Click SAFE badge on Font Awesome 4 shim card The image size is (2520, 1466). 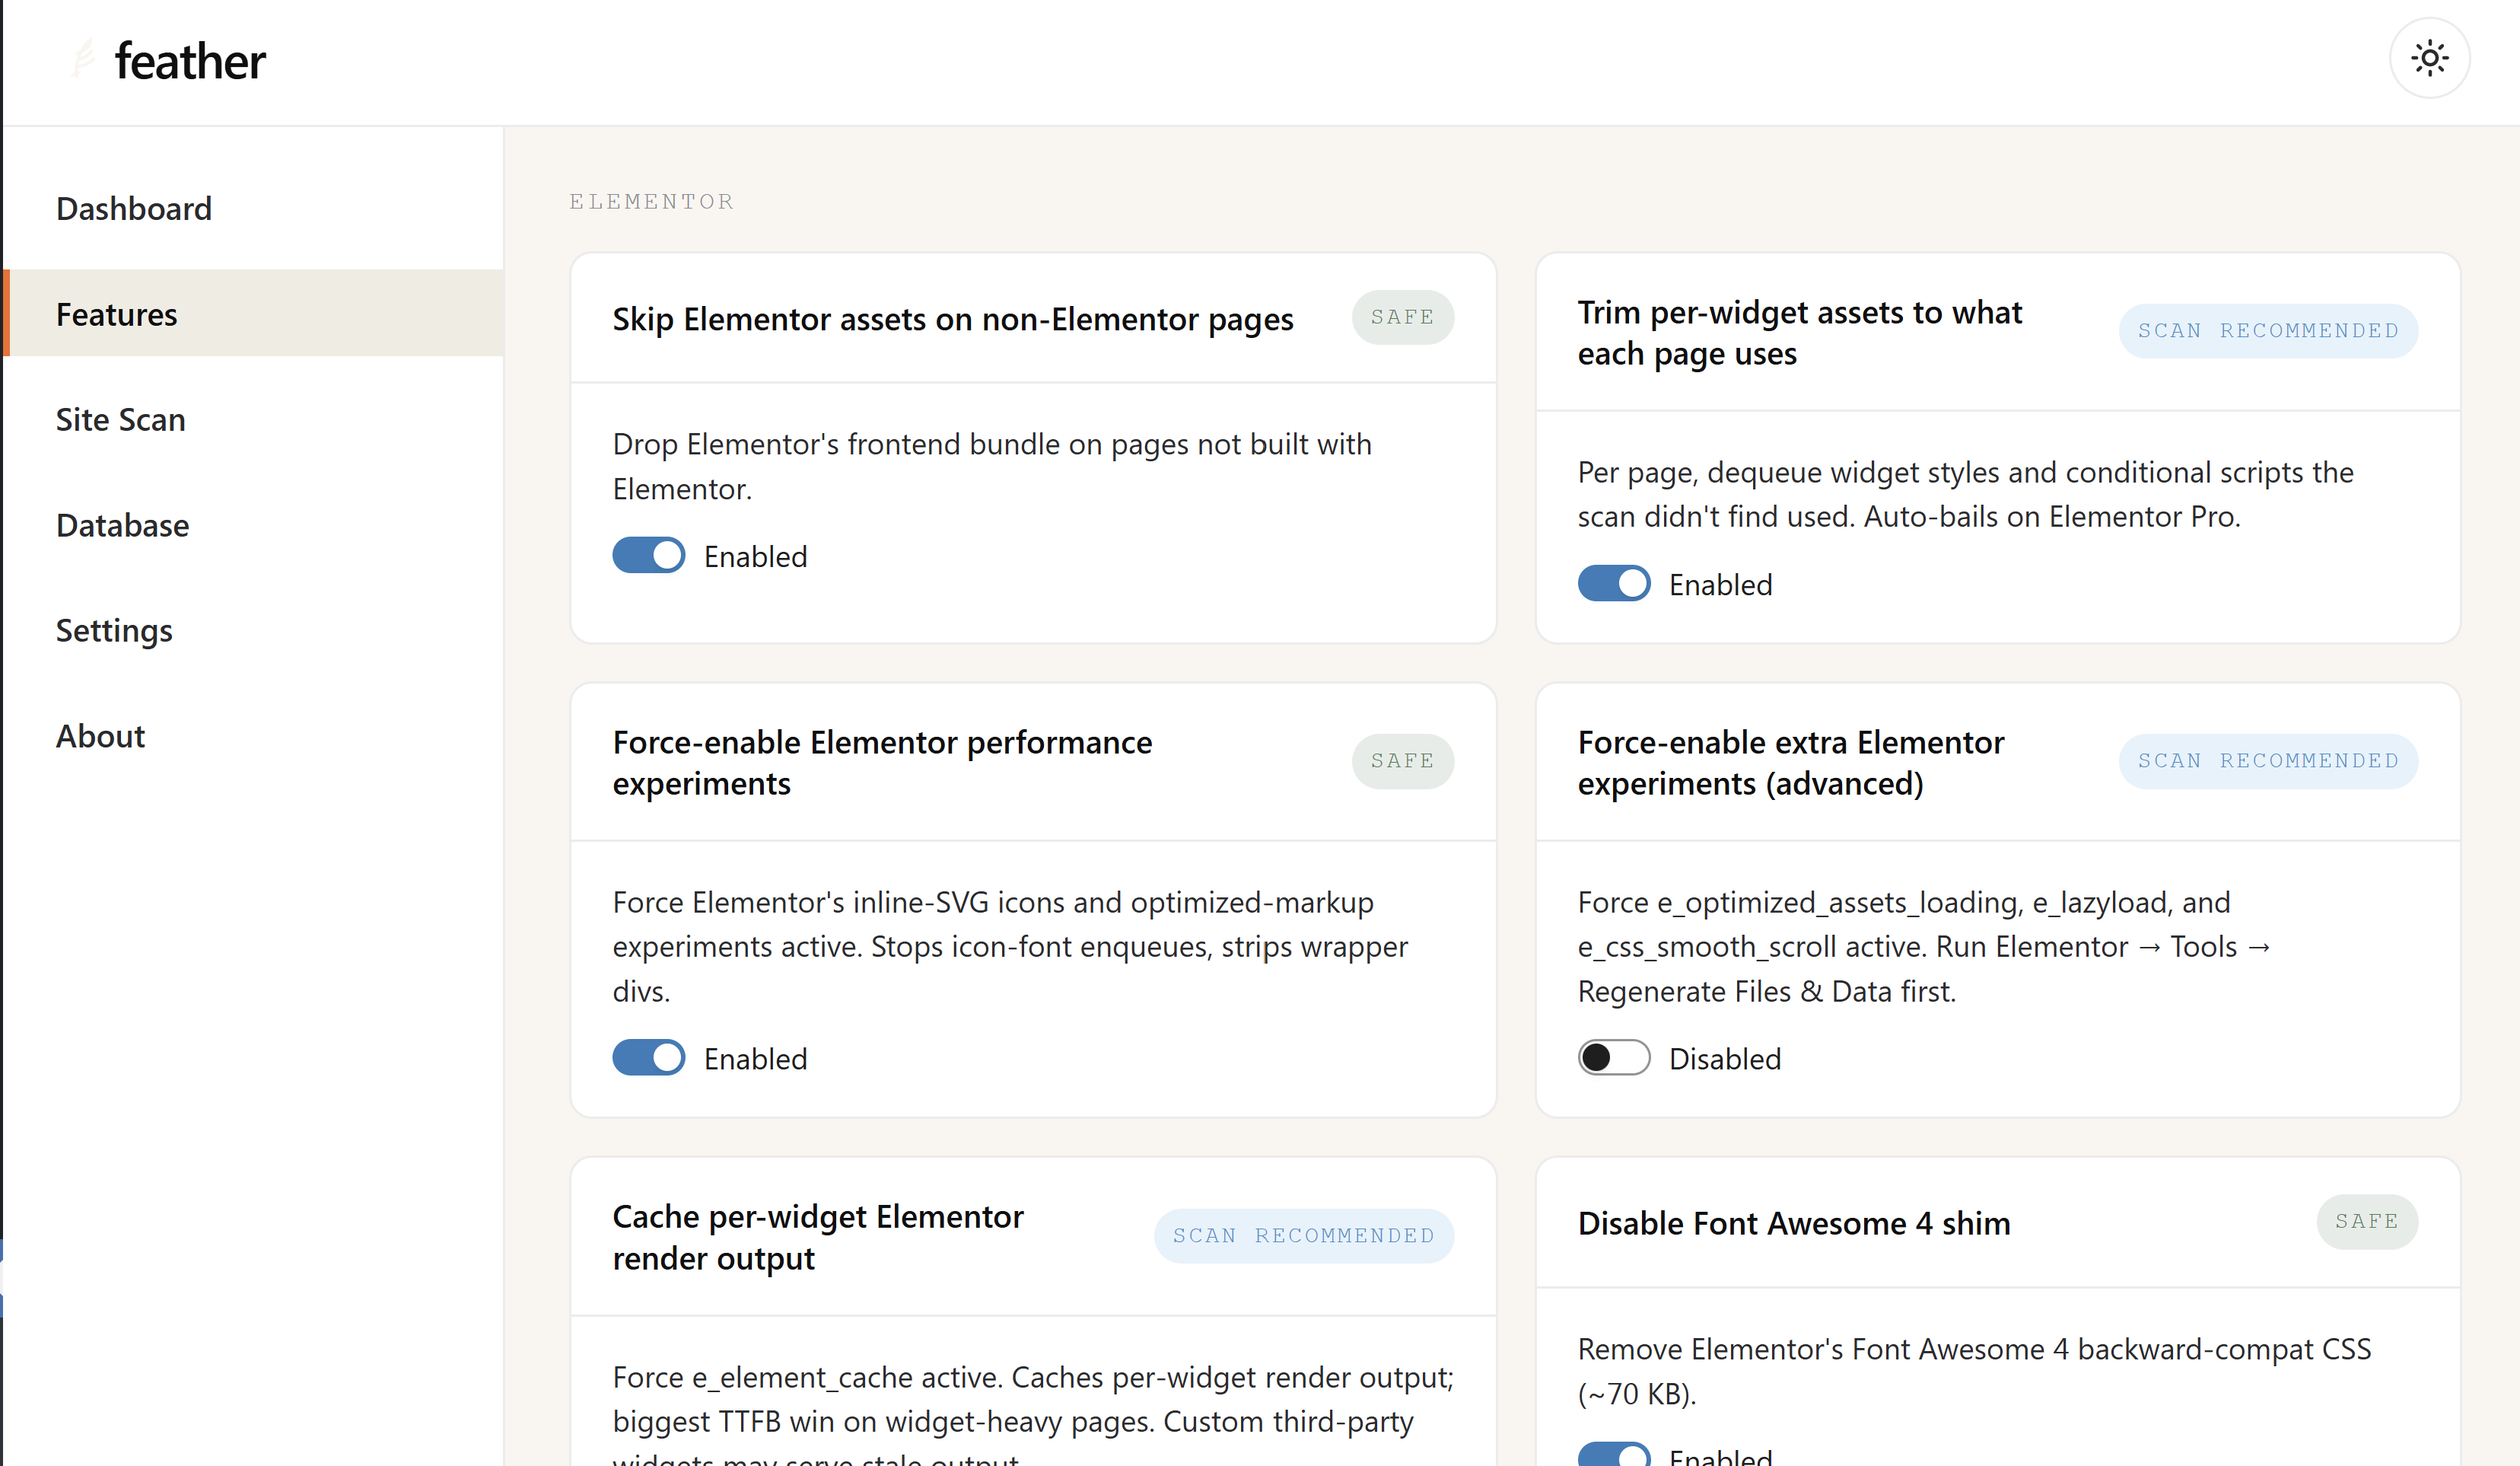[2367, 1222]
